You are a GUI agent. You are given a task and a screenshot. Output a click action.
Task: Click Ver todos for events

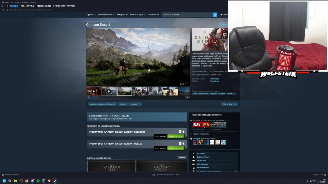[x=182, y=158]
